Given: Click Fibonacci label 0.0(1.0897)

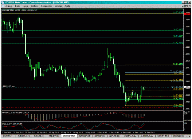Looking at the screenshot, I should click(179, 105).
